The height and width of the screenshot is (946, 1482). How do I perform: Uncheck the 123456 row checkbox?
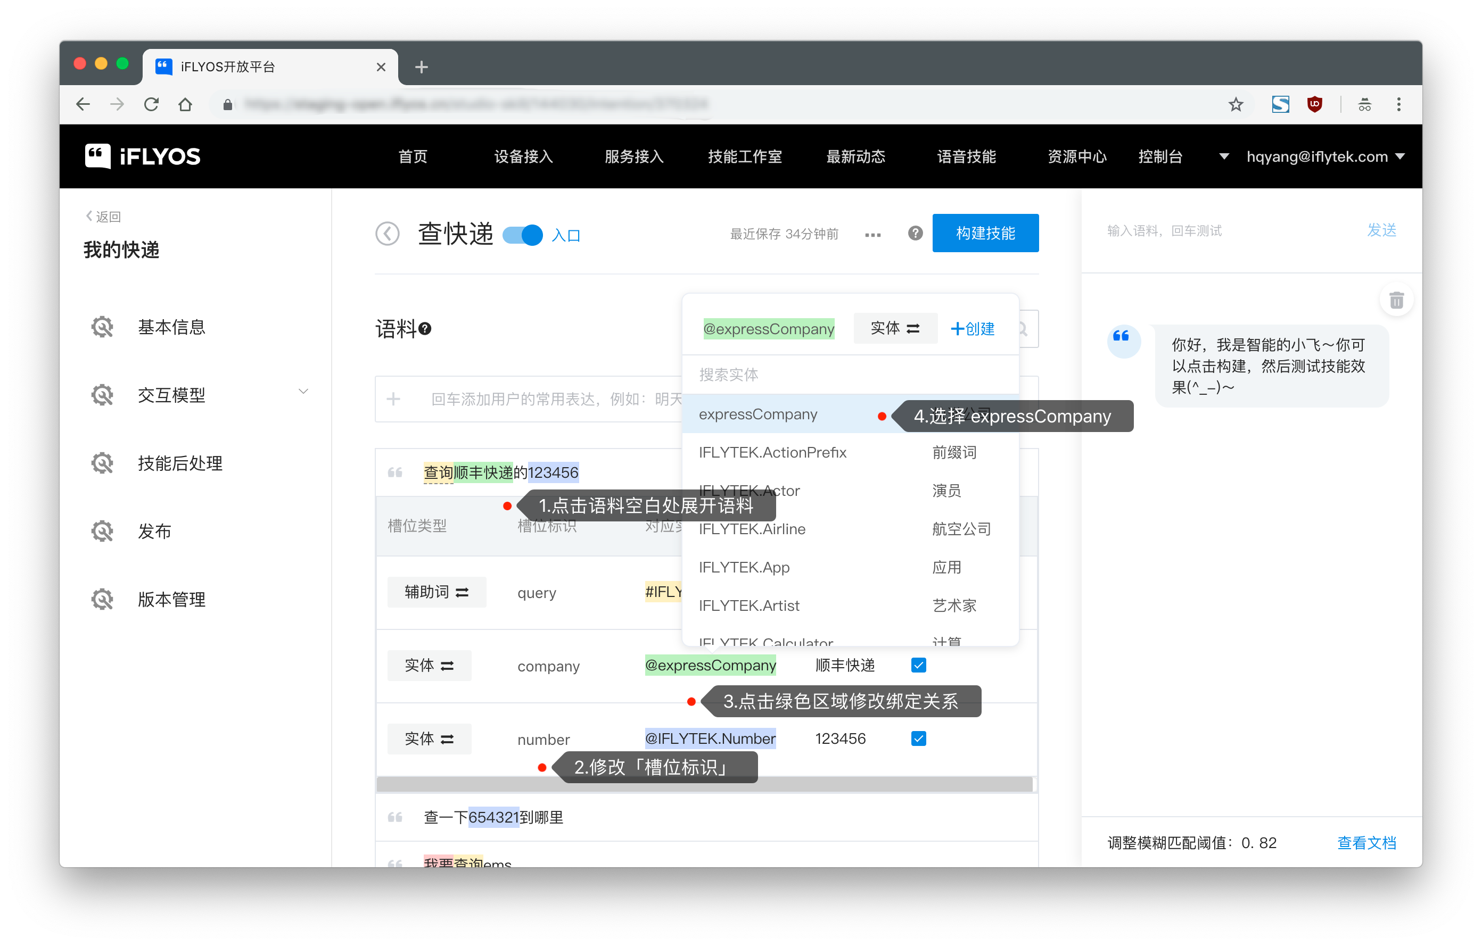point(919,738)
